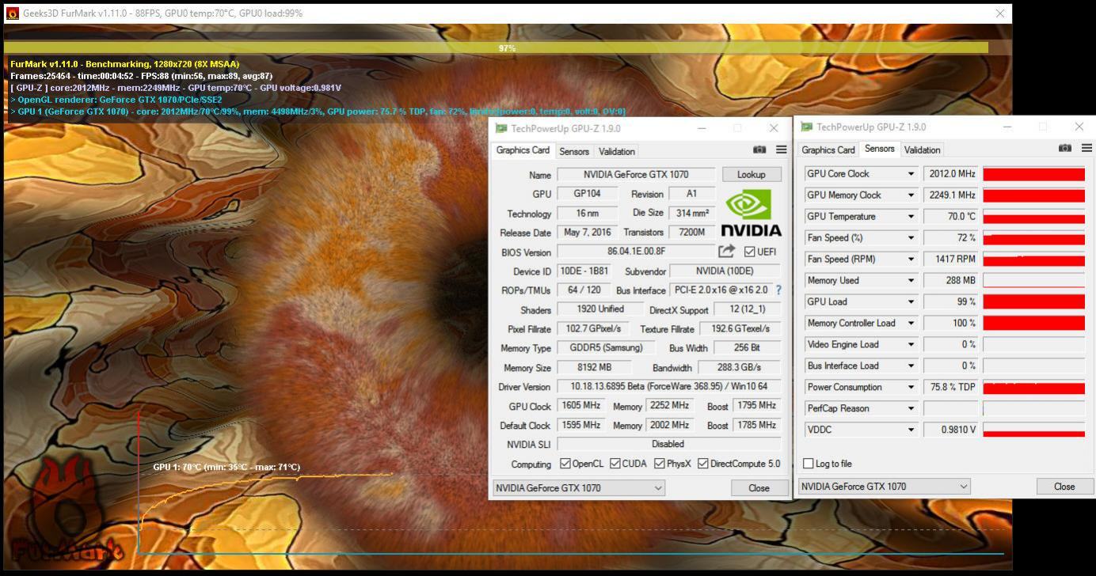Screen dimensions: 1096x576
Task: Open Memory Controller Load sensor dropdown
Action: tap(911, 324)
